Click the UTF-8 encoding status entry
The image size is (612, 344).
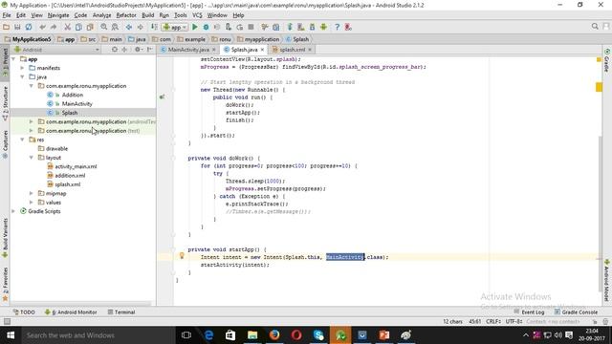point(514,321)
